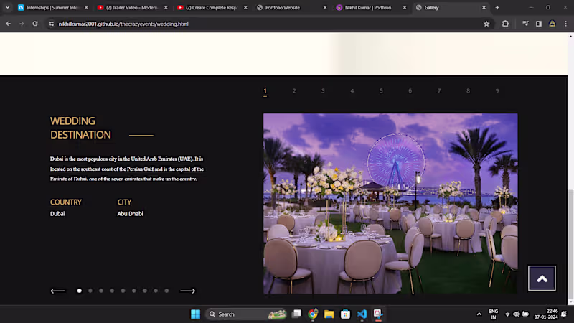Screen dimensions: 574x323
Task: Select the fifth carousel dot
Action: coord(123,291)
